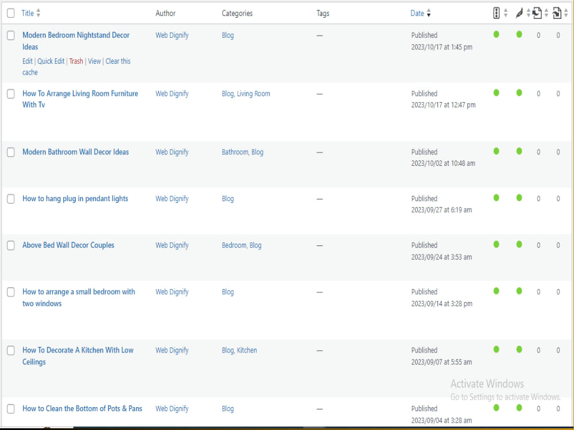
Task: Click Web Dignify author in Modern Bathroom row
Action: click(172, 152)
